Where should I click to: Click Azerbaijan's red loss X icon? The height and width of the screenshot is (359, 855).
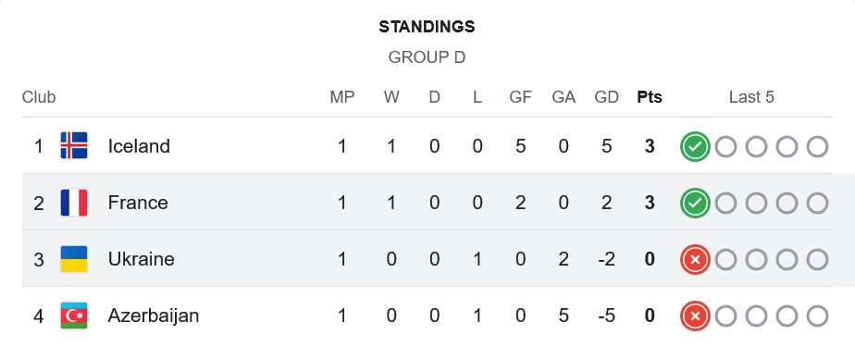(x=695, y=316)
